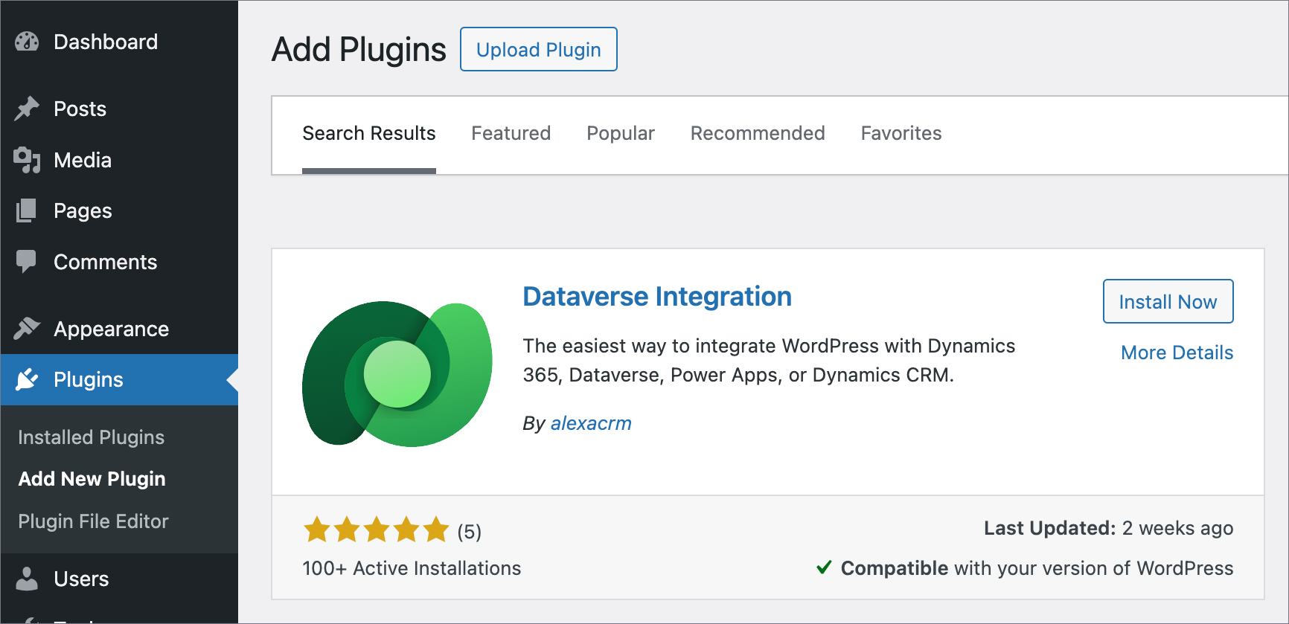The image size is (1289, 624).
Task: Click the green compatibility checkmark icon
Action: coord(824,567)
